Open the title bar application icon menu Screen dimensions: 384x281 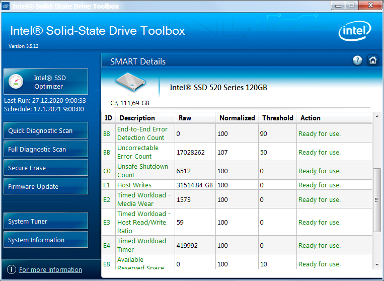tap(5, 6)
